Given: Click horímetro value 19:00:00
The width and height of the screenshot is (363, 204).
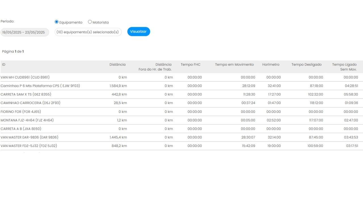Looking at the screenshot, I should pyautogui.click(x=274, y=146).
